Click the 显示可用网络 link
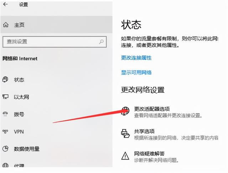The width and height of the screenshot is (228, 173). 136,72
